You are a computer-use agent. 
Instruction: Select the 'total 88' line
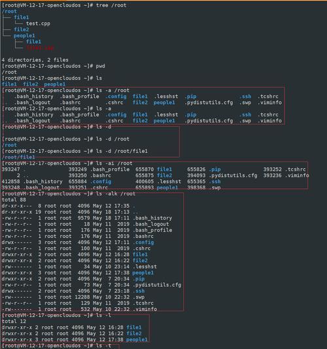[14, 199]
